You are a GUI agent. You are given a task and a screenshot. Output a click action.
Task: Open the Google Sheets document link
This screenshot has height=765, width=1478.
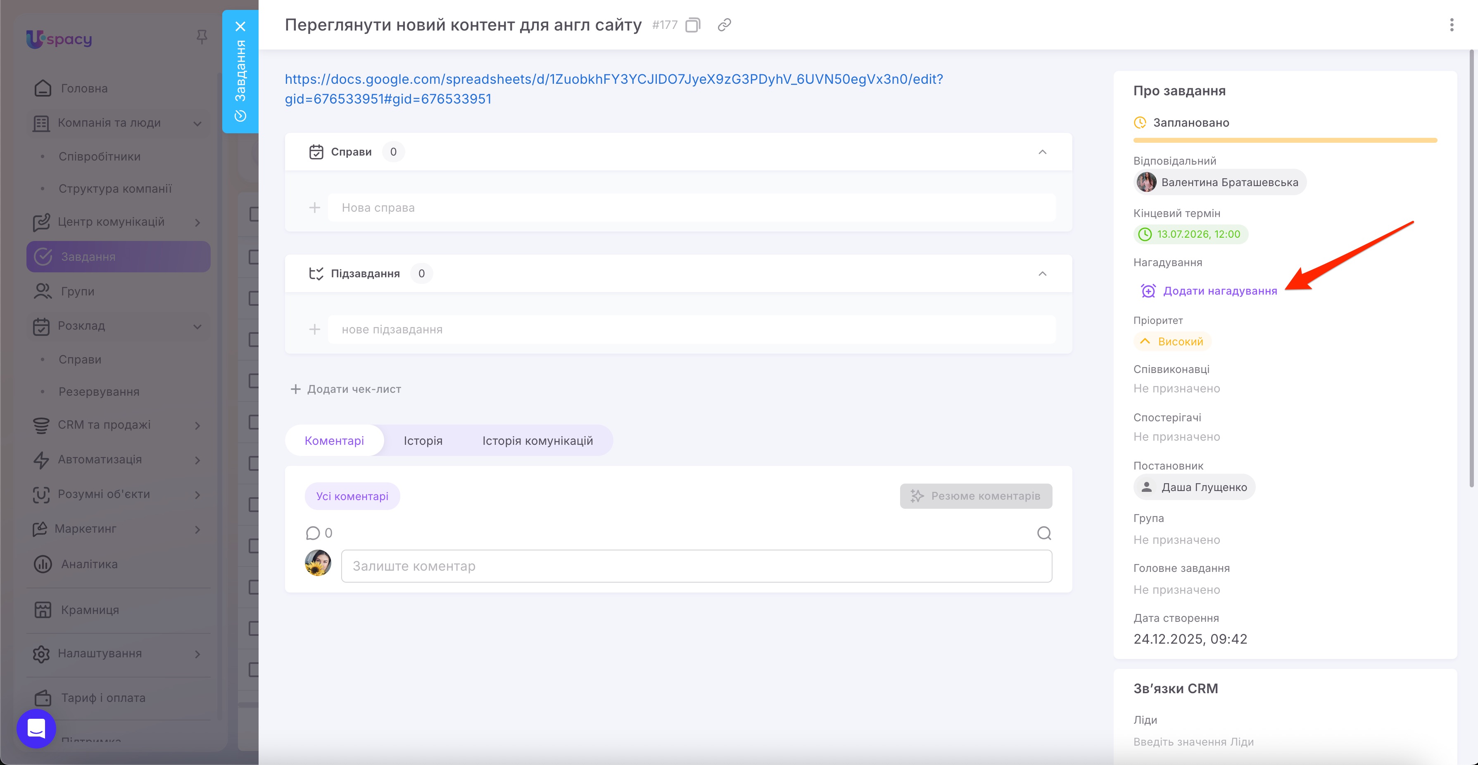[x=614, y=89]
